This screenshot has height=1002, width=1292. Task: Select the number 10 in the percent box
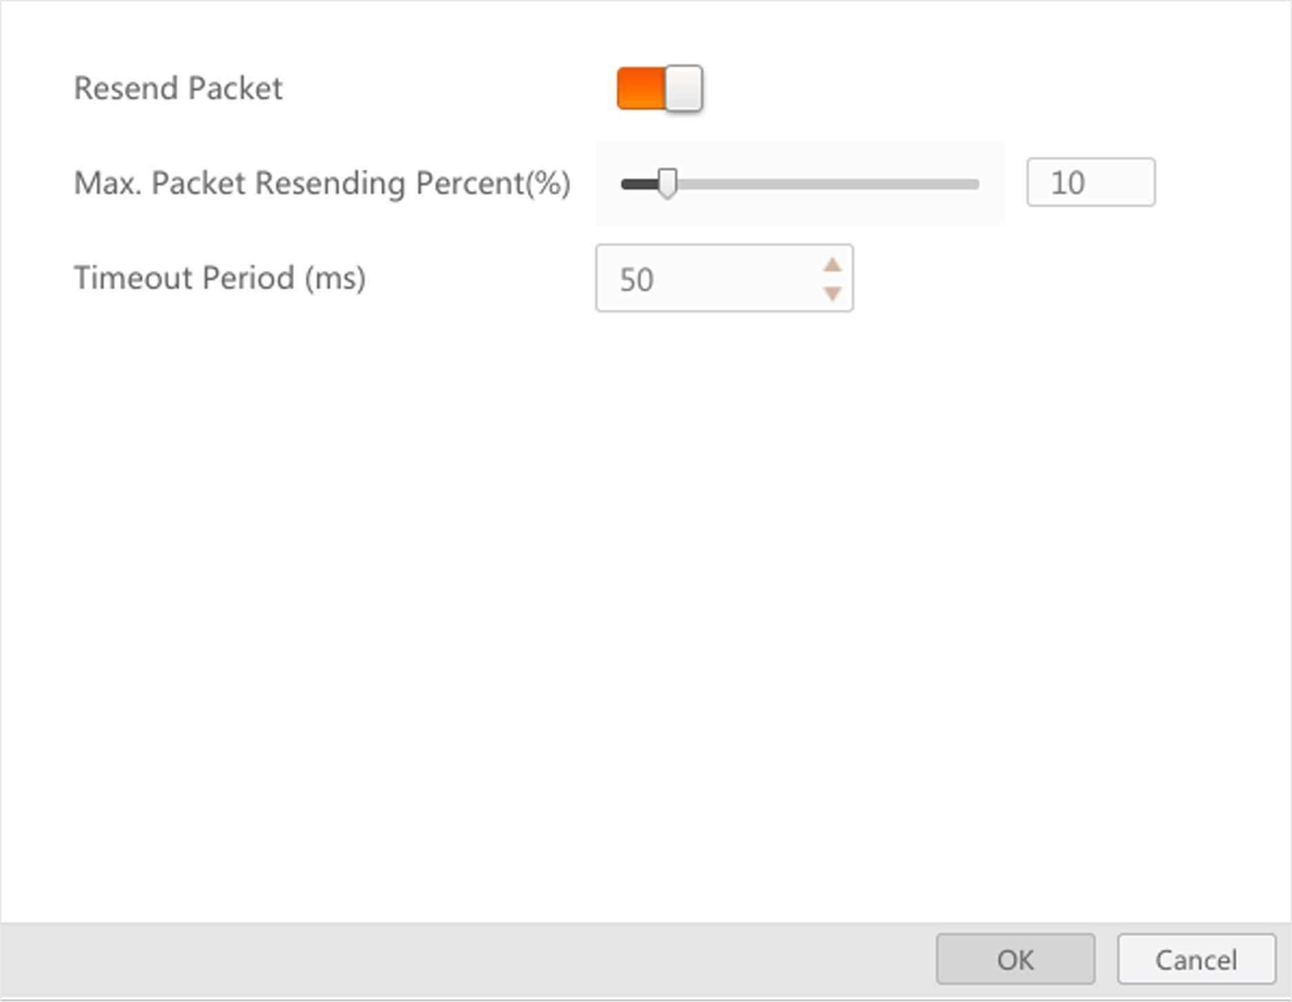[x=1068, y=183]
